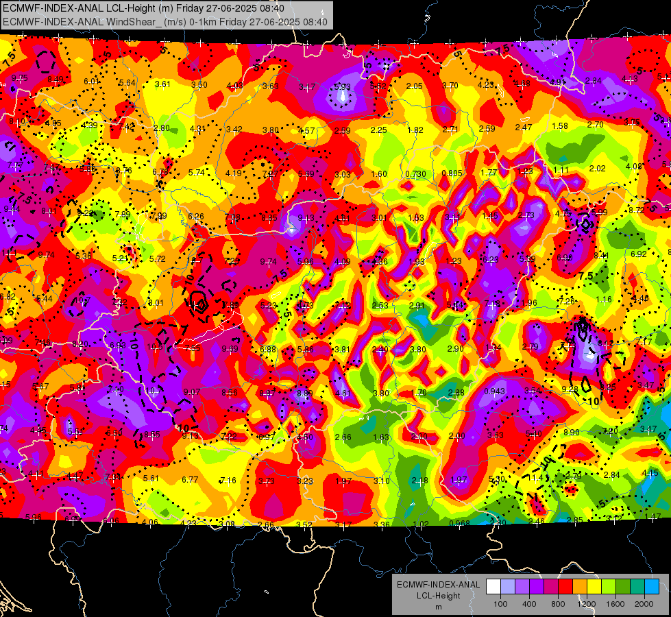Click the wind shear value 2.71
The image size is (671, 617).
(x=450, y=130)
